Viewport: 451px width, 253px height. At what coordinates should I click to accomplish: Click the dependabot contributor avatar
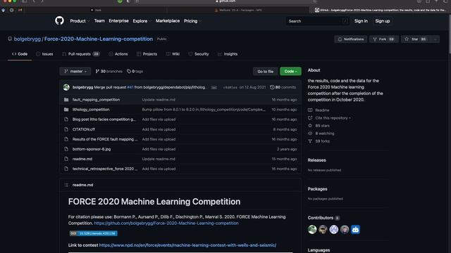click(355, 230)
